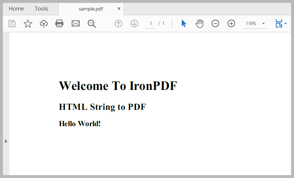
Task: Click the 119% zoom value field
Action: pos(251,24)
